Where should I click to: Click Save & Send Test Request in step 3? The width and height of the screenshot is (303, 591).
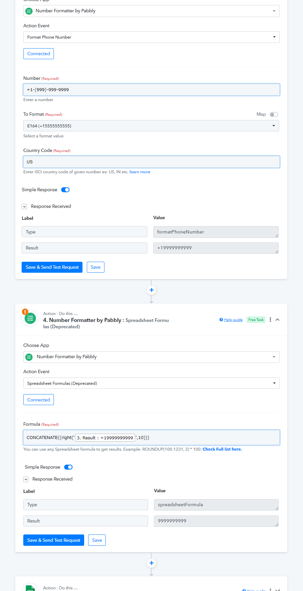52,267
